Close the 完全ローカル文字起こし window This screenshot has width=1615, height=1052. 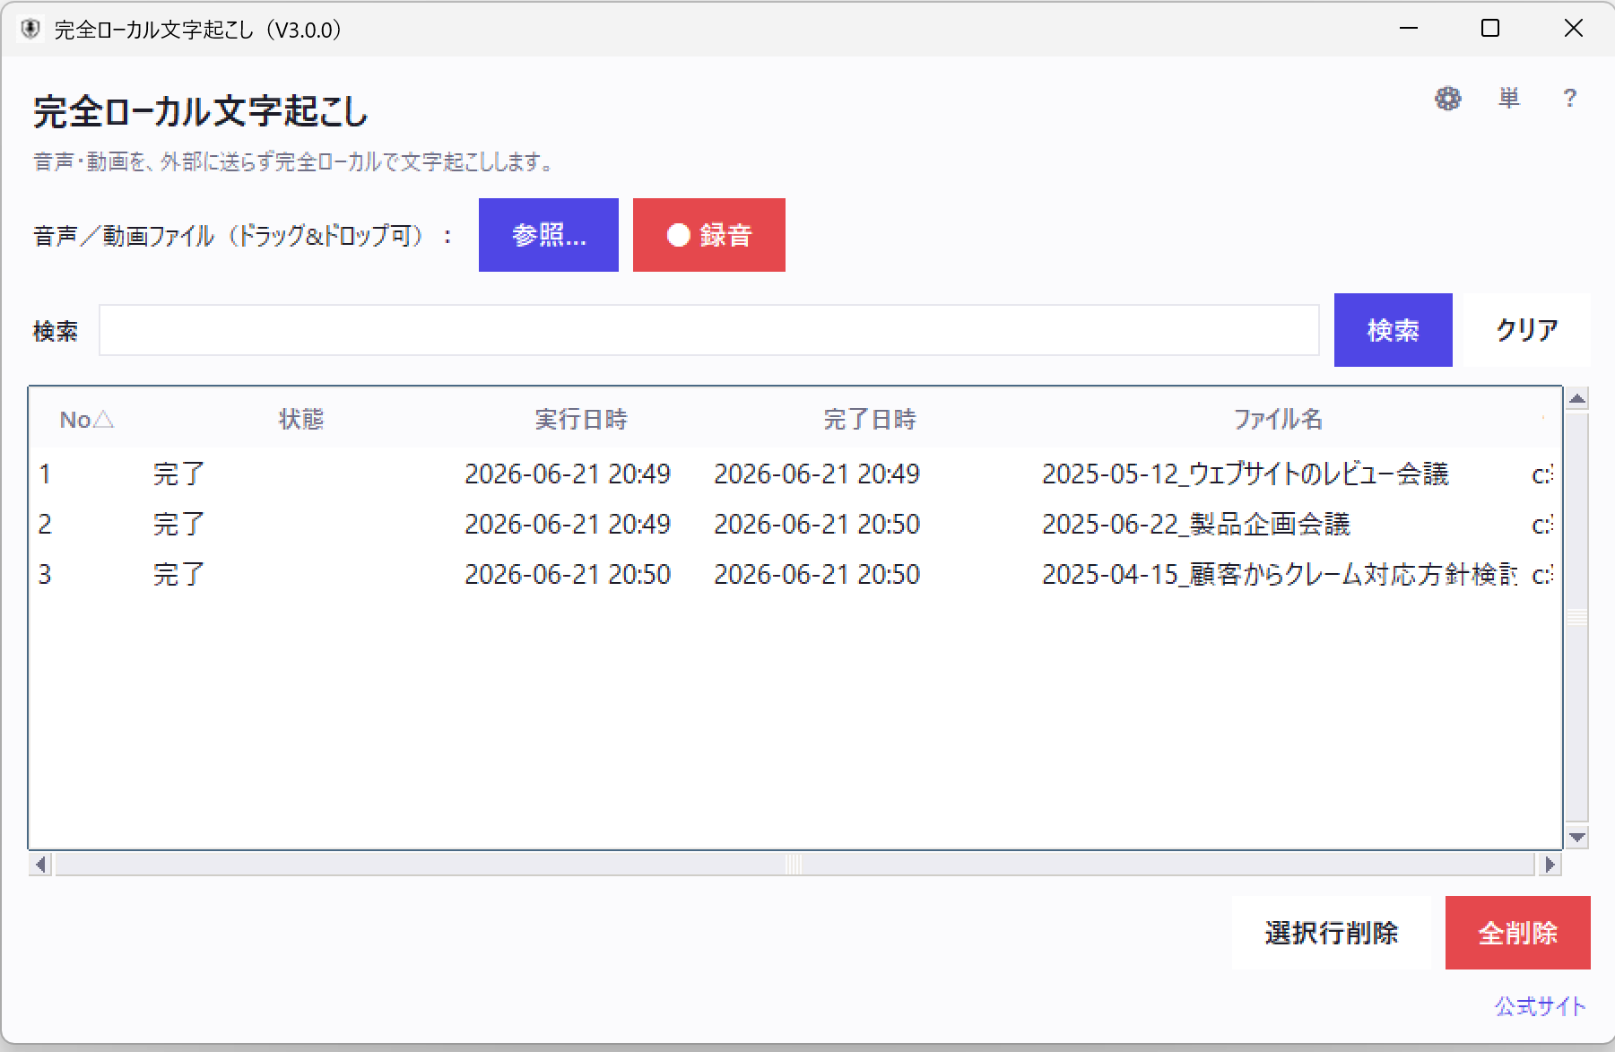pos(1573,29)
